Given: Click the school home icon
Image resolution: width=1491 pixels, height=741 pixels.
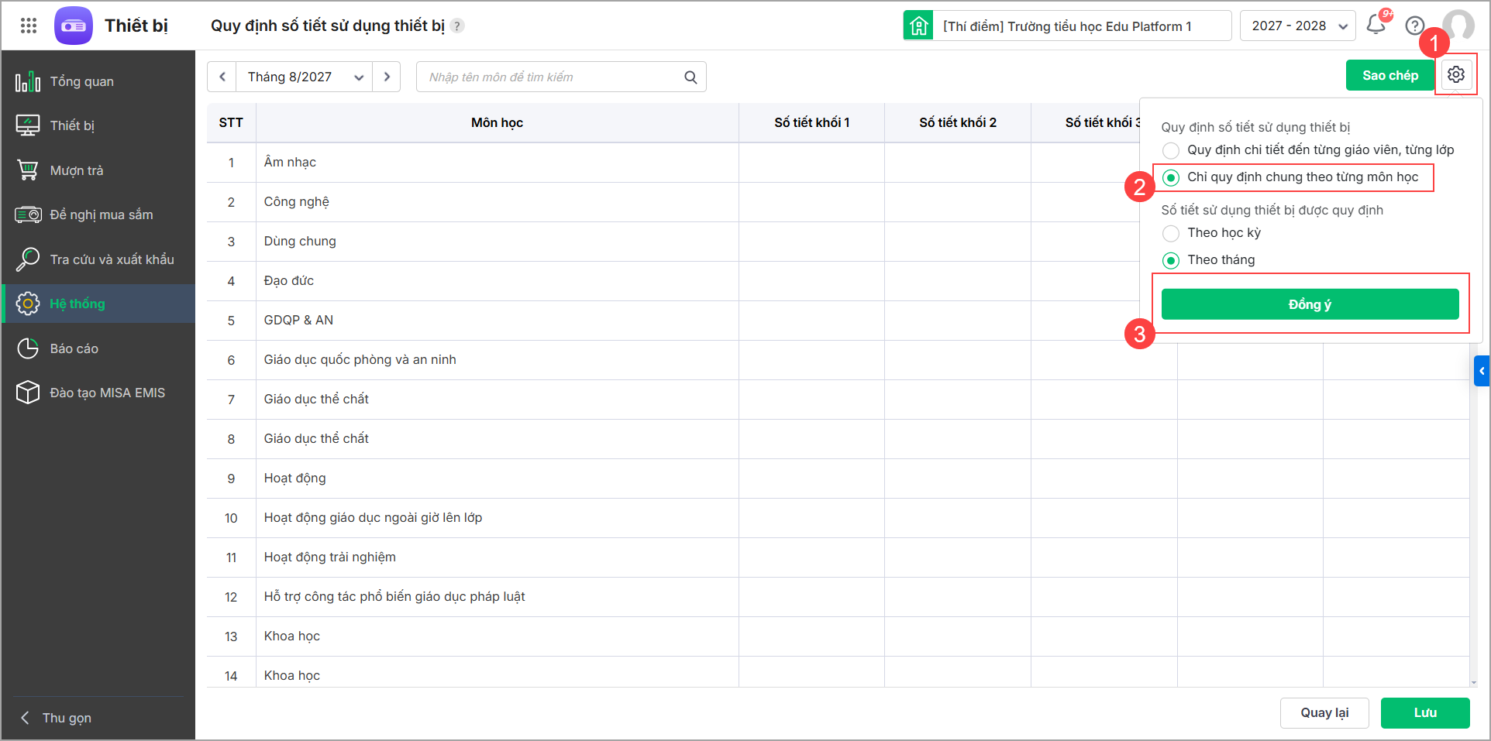Looking at the screenshot, I should click(x=918, y=26).
